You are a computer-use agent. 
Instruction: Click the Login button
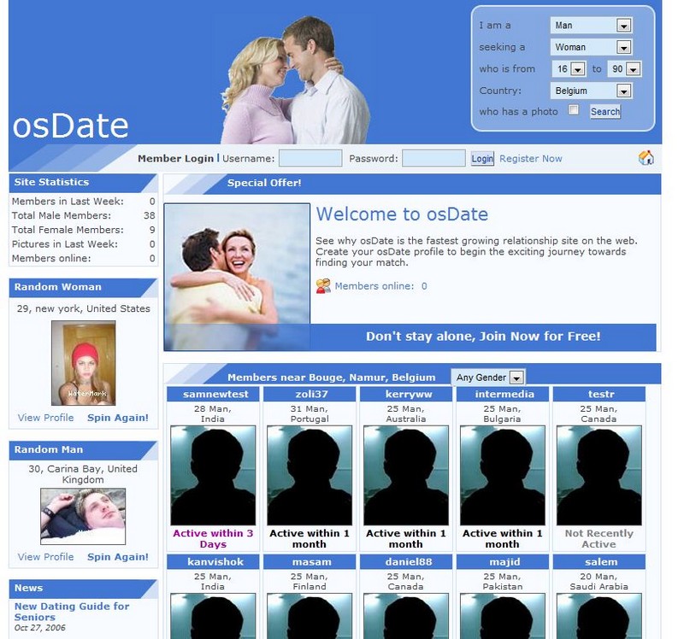pyautogui.click(x=482, y=159)
